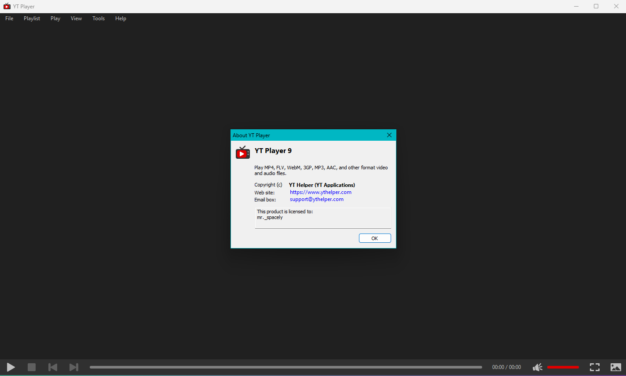Image resolution: width=626 pixels, height=376 pixels.
Task: Click the playback seek bar
Action: 286,367
